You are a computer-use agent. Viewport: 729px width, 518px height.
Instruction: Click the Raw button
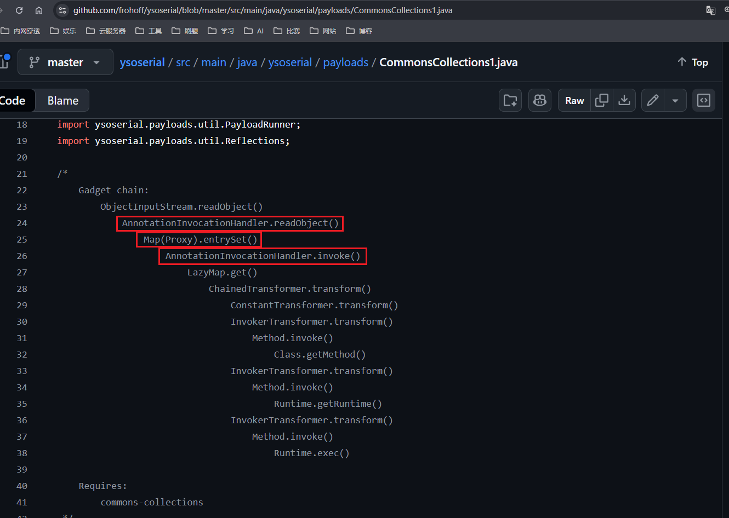click(574, 100)
